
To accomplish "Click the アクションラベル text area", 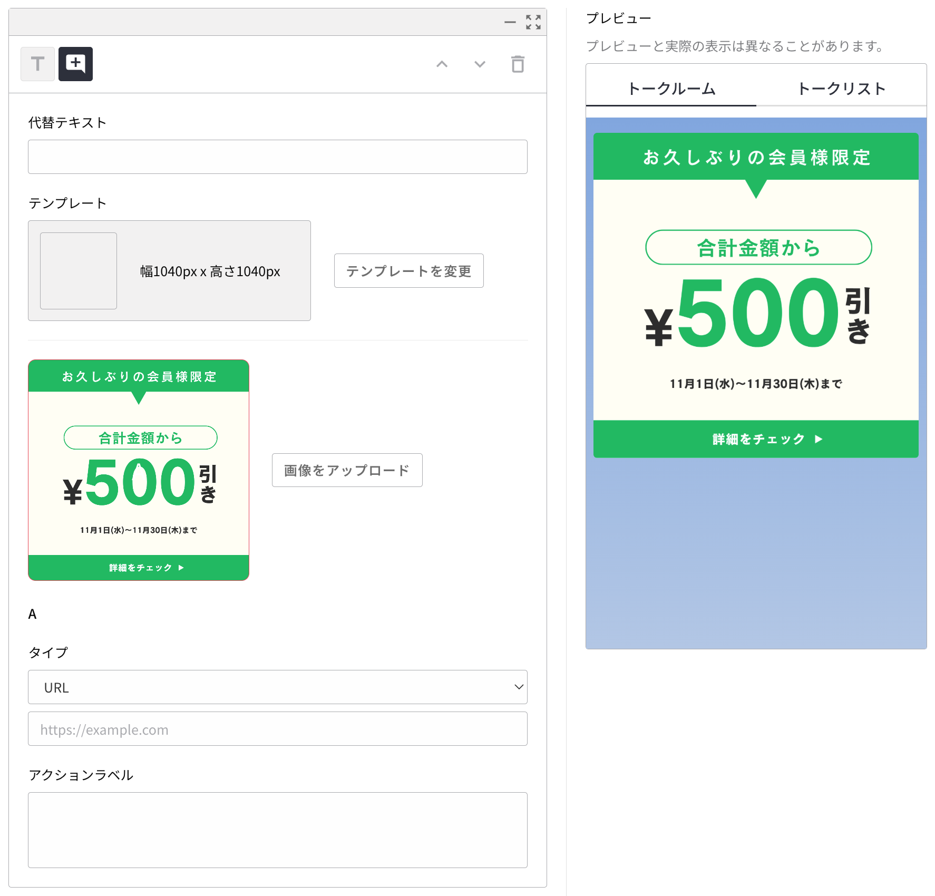I will tap(277, 830).
